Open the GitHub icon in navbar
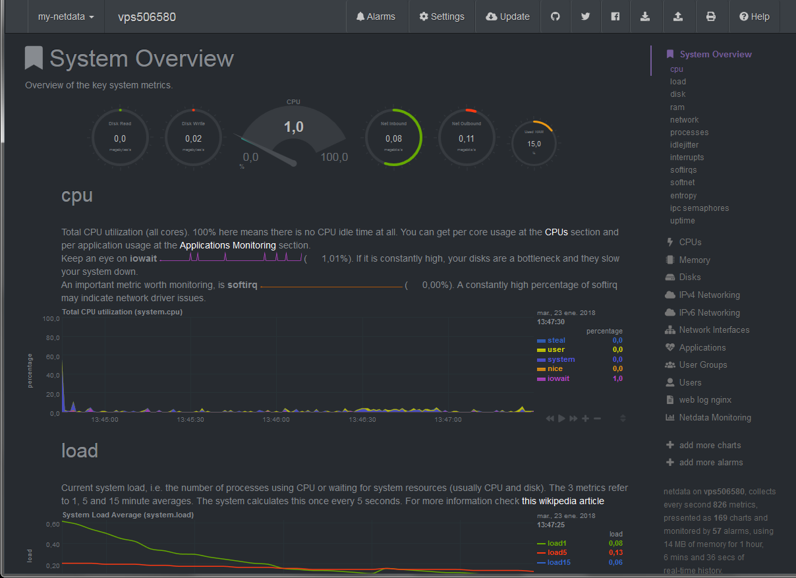 tap(555, 16)
